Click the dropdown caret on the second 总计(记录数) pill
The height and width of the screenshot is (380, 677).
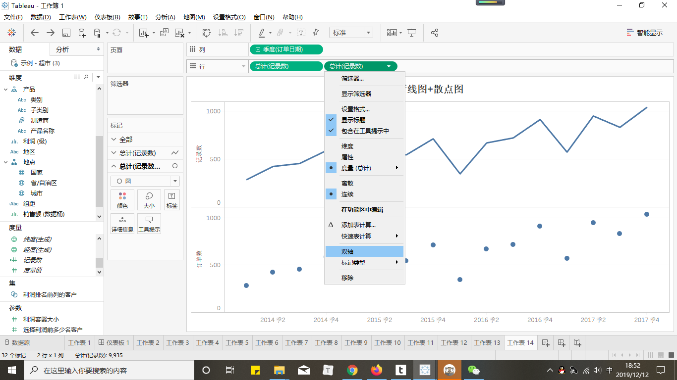(x=389, y=66)
